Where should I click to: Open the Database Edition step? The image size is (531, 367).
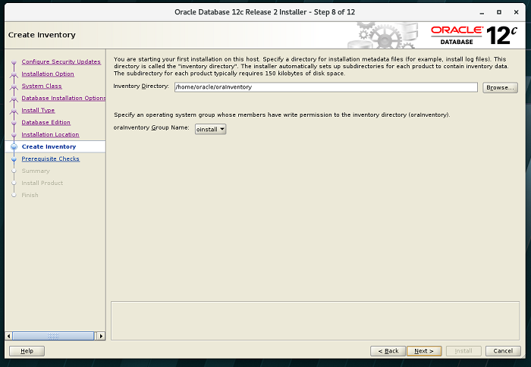pos(46,122)
